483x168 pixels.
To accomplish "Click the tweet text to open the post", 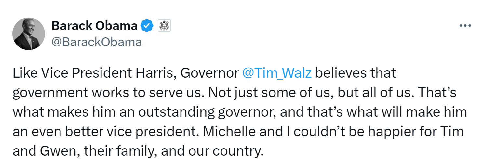I will pos(240,112).
